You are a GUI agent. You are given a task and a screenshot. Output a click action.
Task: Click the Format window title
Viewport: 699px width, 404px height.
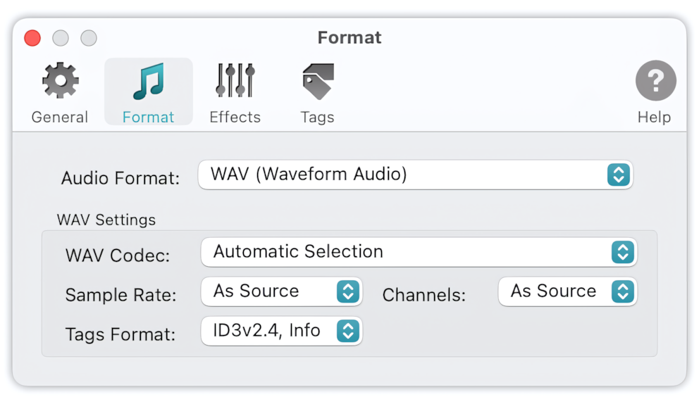349,37
